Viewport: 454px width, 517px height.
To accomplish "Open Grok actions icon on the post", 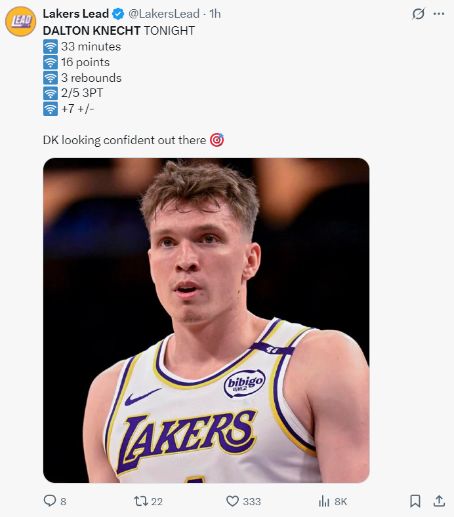I will tap(418, 14).
